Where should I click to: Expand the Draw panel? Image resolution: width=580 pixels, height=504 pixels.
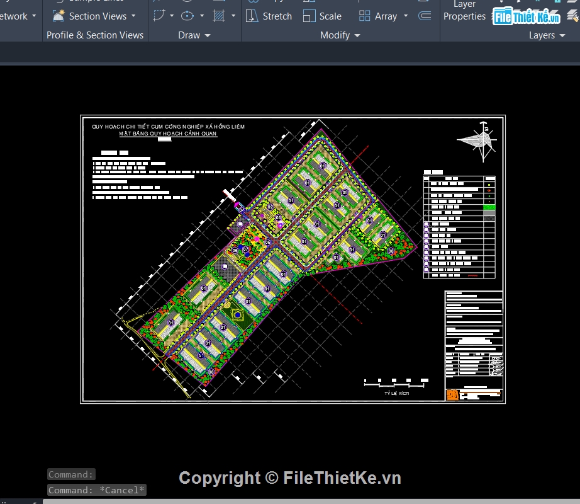coord(194,35)
